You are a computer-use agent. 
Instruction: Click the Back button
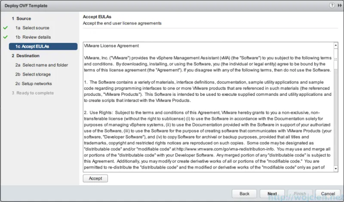point(244,194)
